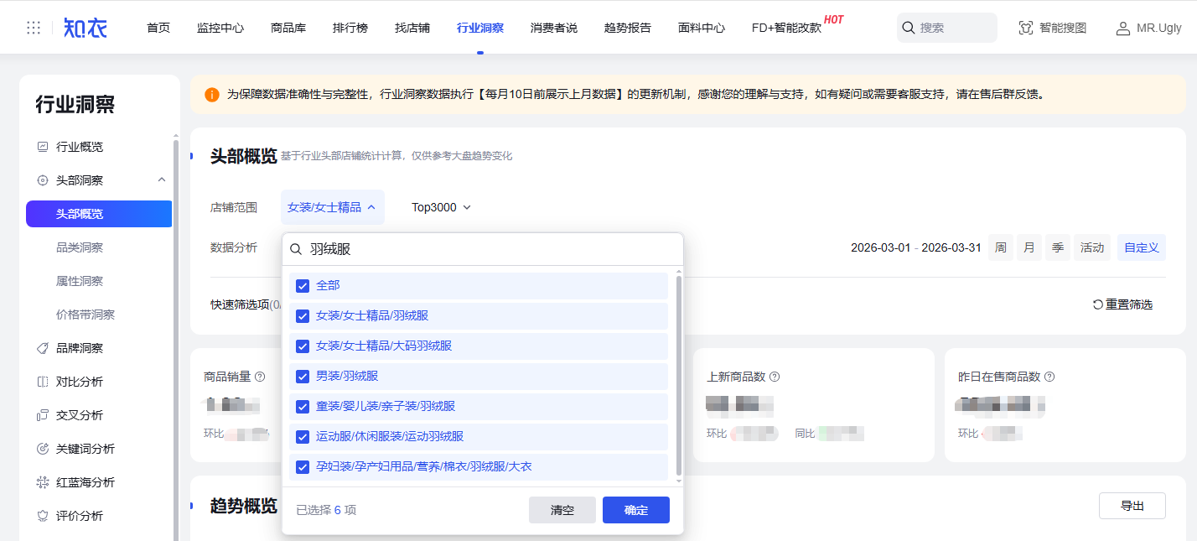Viewport: 1197px width, 541px height.
Task: Open 消费者说 in top navigation
Action: click(554, 28)
